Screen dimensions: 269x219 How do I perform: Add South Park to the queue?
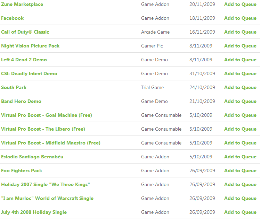pos(240,87)
